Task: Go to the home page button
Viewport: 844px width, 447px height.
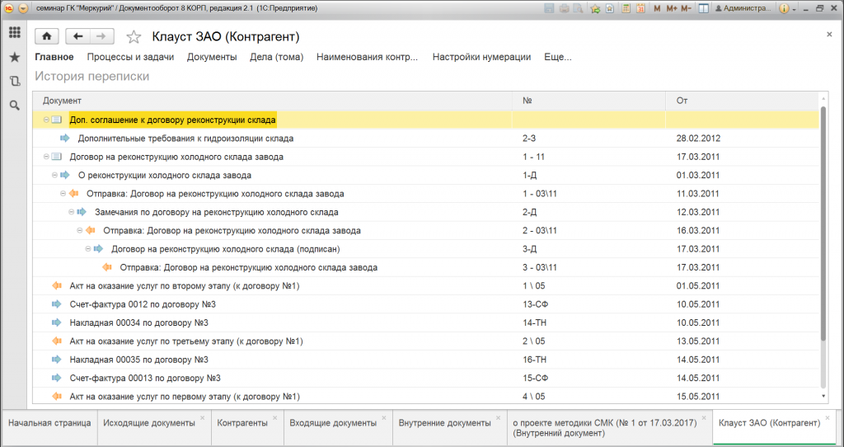Action: [x=47, y=36]
